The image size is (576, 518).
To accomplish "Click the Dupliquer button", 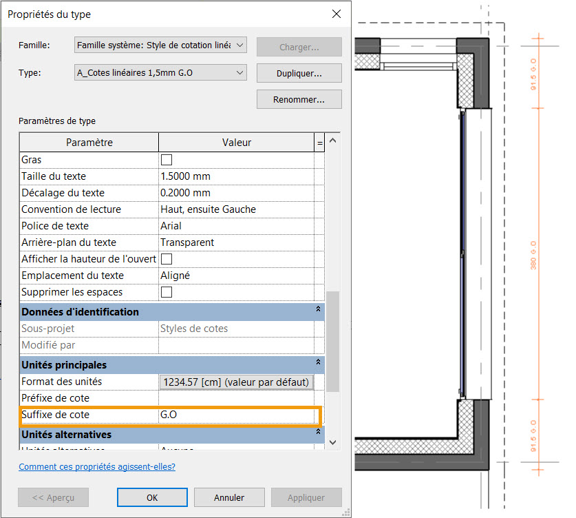I will pos(299,73).
